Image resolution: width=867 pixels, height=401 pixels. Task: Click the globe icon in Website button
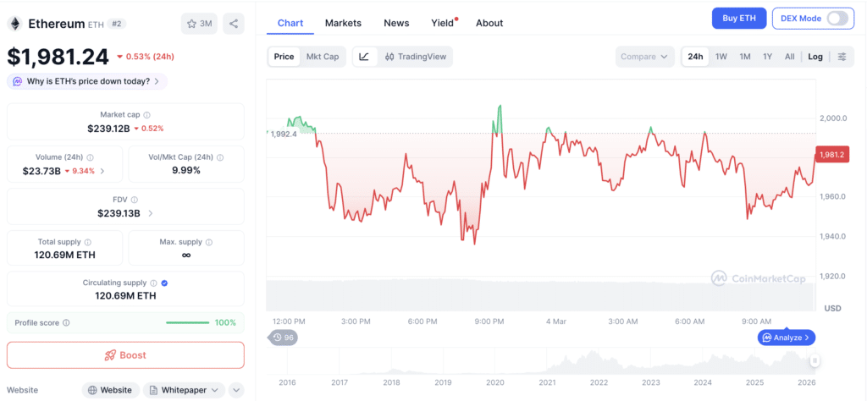coord(93,390)
